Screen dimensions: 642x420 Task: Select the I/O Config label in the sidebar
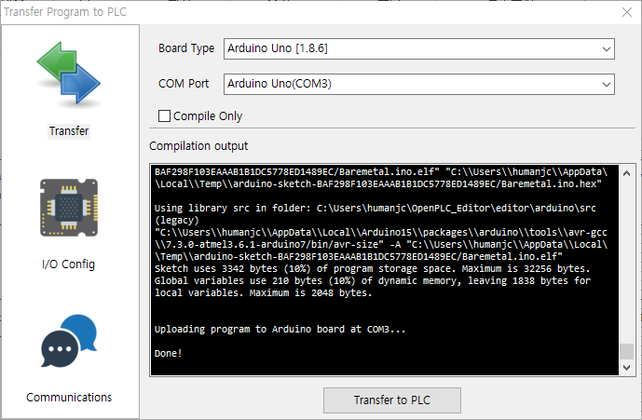click(x=68, y=264)
